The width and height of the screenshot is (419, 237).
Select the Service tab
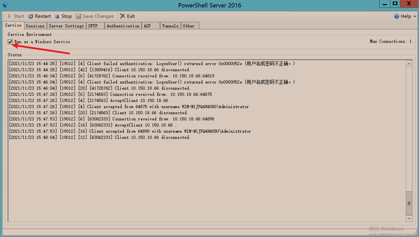pos(13,25)
